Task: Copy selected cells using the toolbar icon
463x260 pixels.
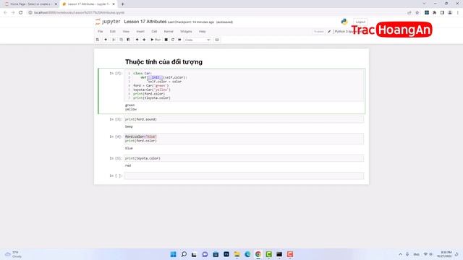Action: coord(121,40)
